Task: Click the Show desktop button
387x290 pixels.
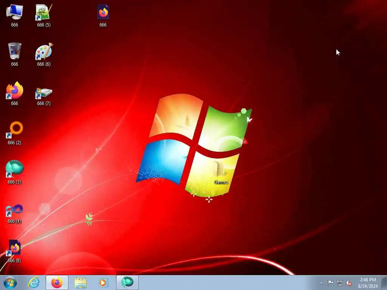Action: click(x=384, y=282)
